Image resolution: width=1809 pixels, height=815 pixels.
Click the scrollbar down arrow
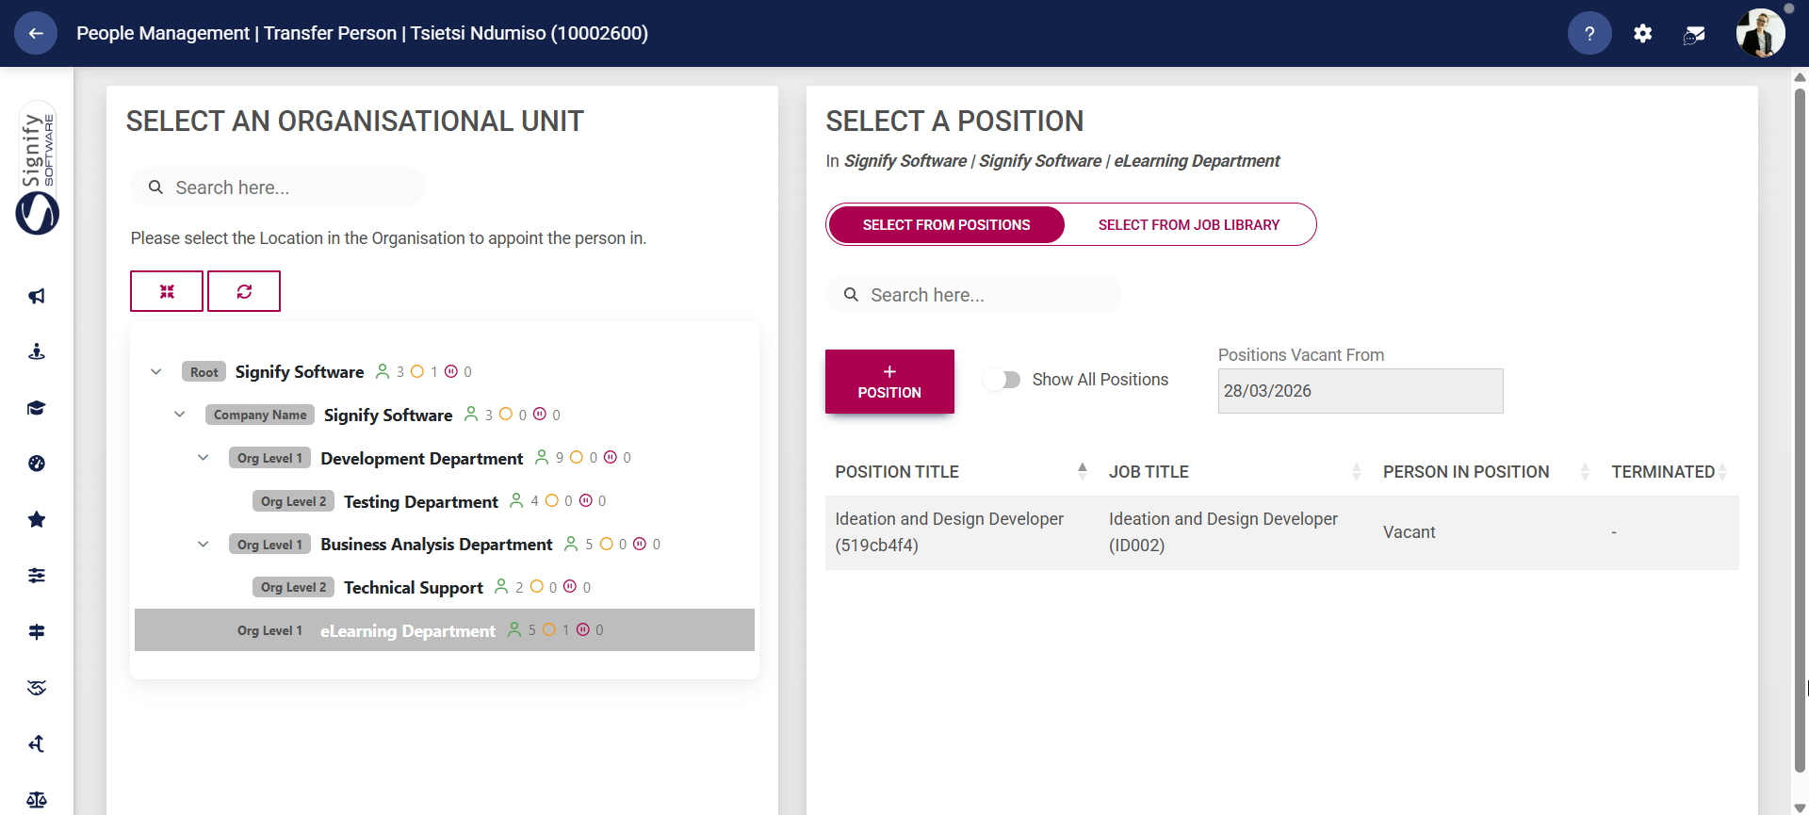[x=1801, y=807]
